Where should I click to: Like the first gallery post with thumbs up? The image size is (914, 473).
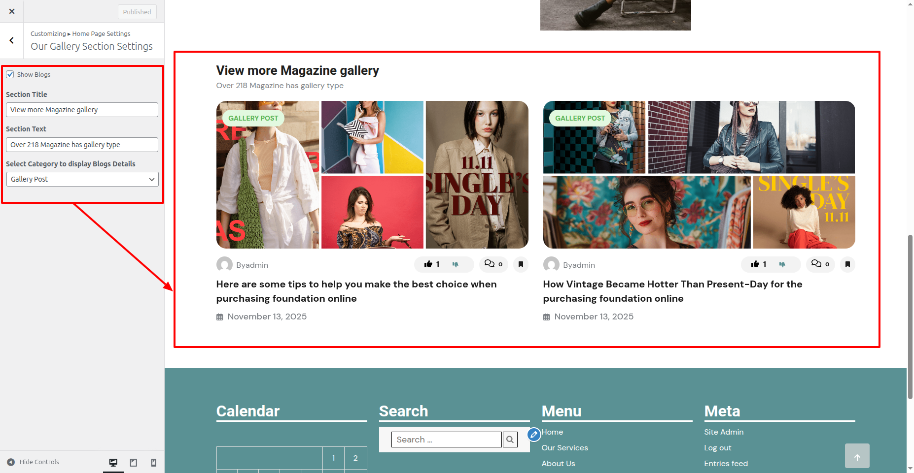(428, 264)
